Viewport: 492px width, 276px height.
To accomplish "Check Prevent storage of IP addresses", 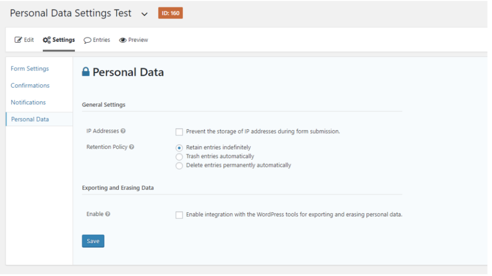I will pos(179,132).
